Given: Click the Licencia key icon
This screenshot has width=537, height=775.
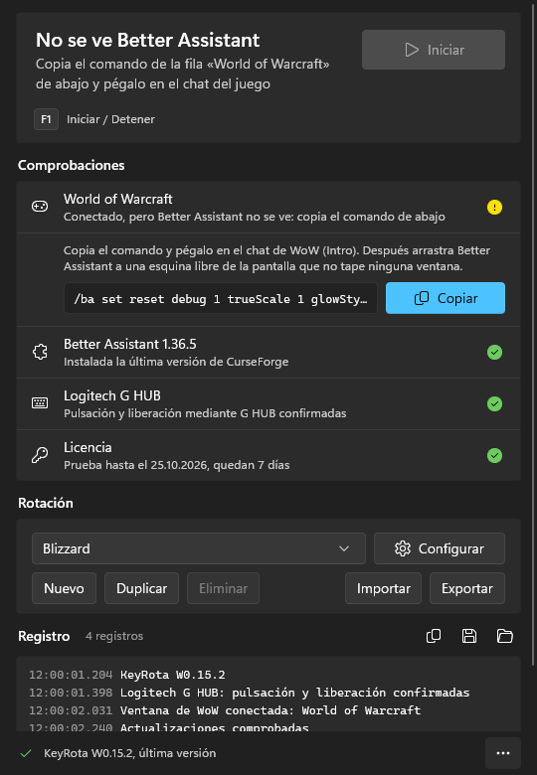Looking at the screenshot, I should [x=40, y=455].
